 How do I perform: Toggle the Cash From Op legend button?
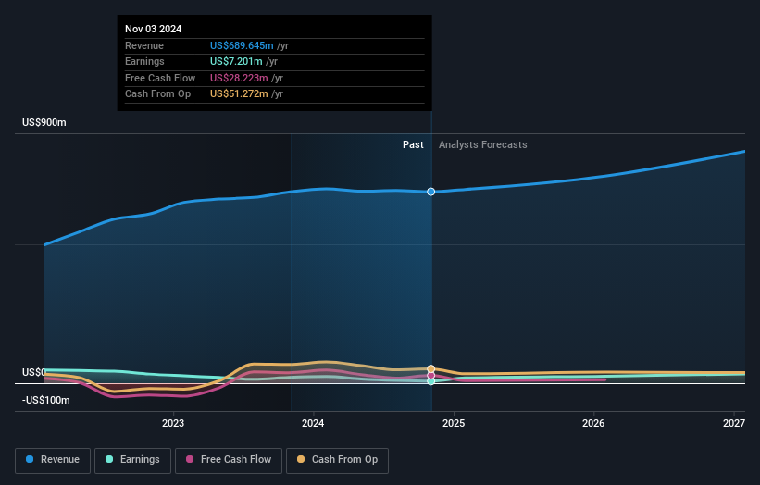pyautogui.click(x=337, y=460)
